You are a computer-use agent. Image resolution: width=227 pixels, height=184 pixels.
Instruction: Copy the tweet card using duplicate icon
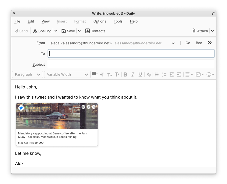coord(83,107)
